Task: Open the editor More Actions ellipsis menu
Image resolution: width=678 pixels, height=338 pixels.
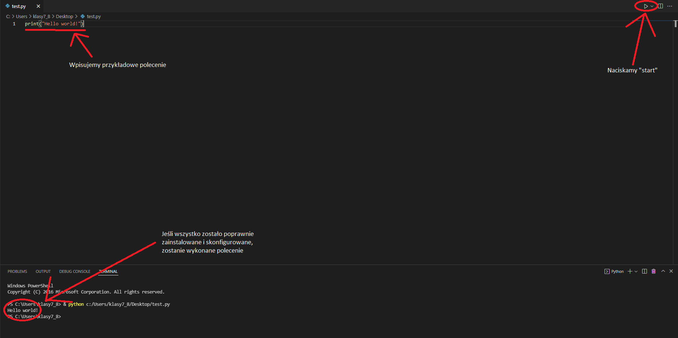Action: [670, 6]
